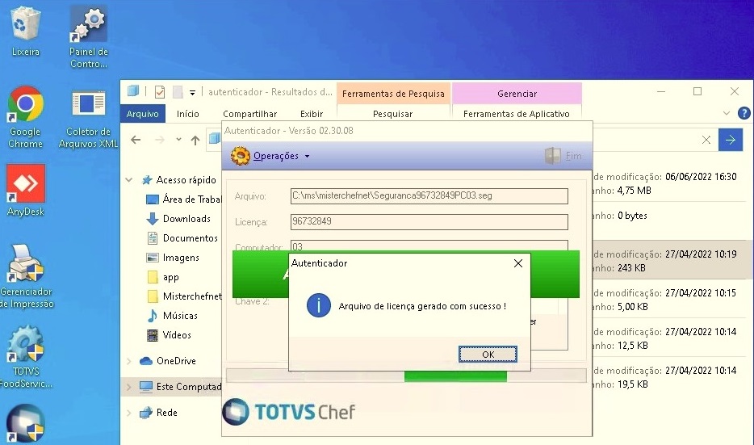Switch to the Exibir ribbon tab
Image resolution: width=754 pixels, height=445 pixels.
312,114
